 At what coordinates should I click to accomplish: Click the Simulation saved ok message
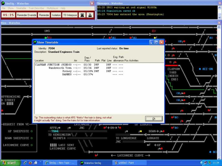[116, 11]
